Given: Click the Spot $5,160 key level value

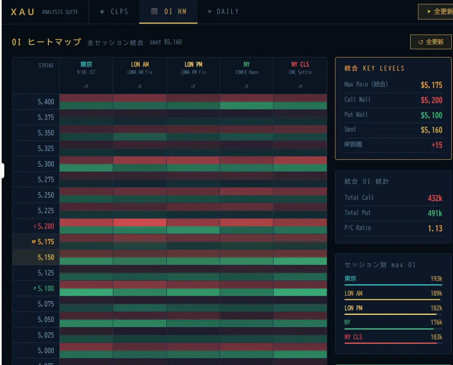Looking at the screenshot, I should click(x=431, y=130).
